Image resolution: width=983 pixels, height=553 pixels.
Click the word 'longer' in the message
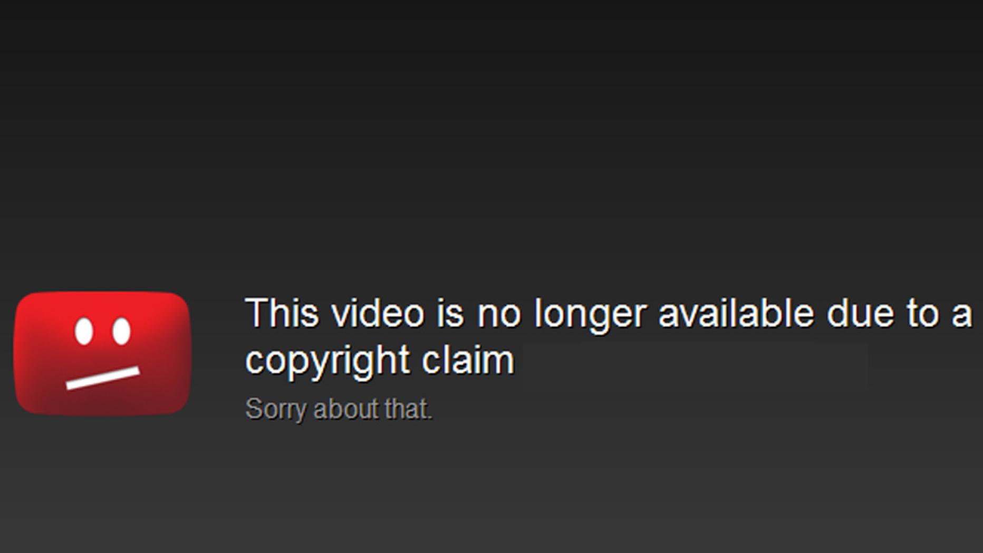590,315
